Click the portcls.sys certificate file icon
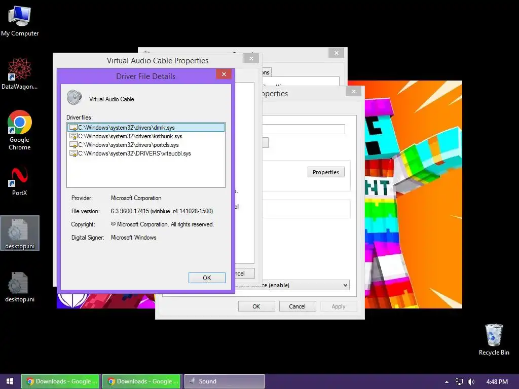519x389 pixels. (73, 145)
